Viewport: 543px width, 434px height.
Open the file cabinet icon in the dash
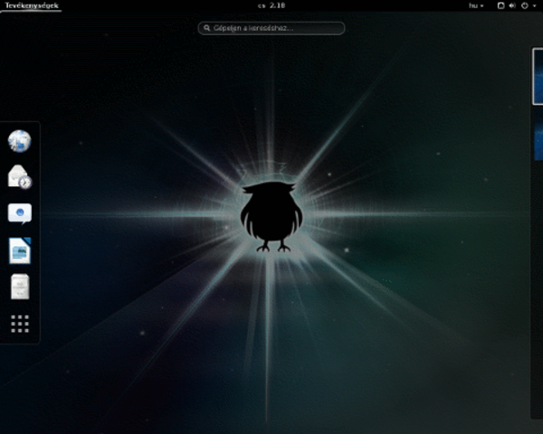pos(20,287)
